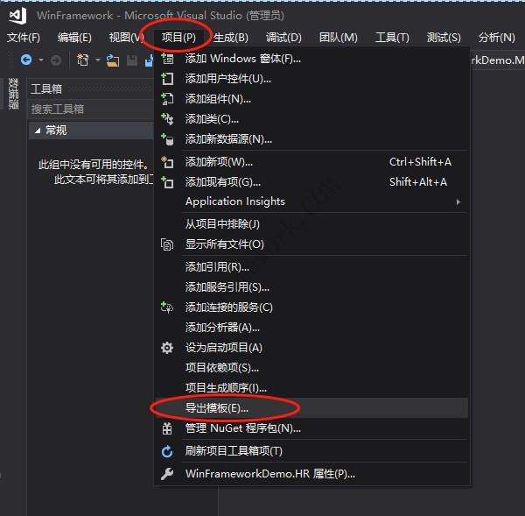Click 显示所有文件(O) option
525x516 pixels.
click(x=224, y=244)
